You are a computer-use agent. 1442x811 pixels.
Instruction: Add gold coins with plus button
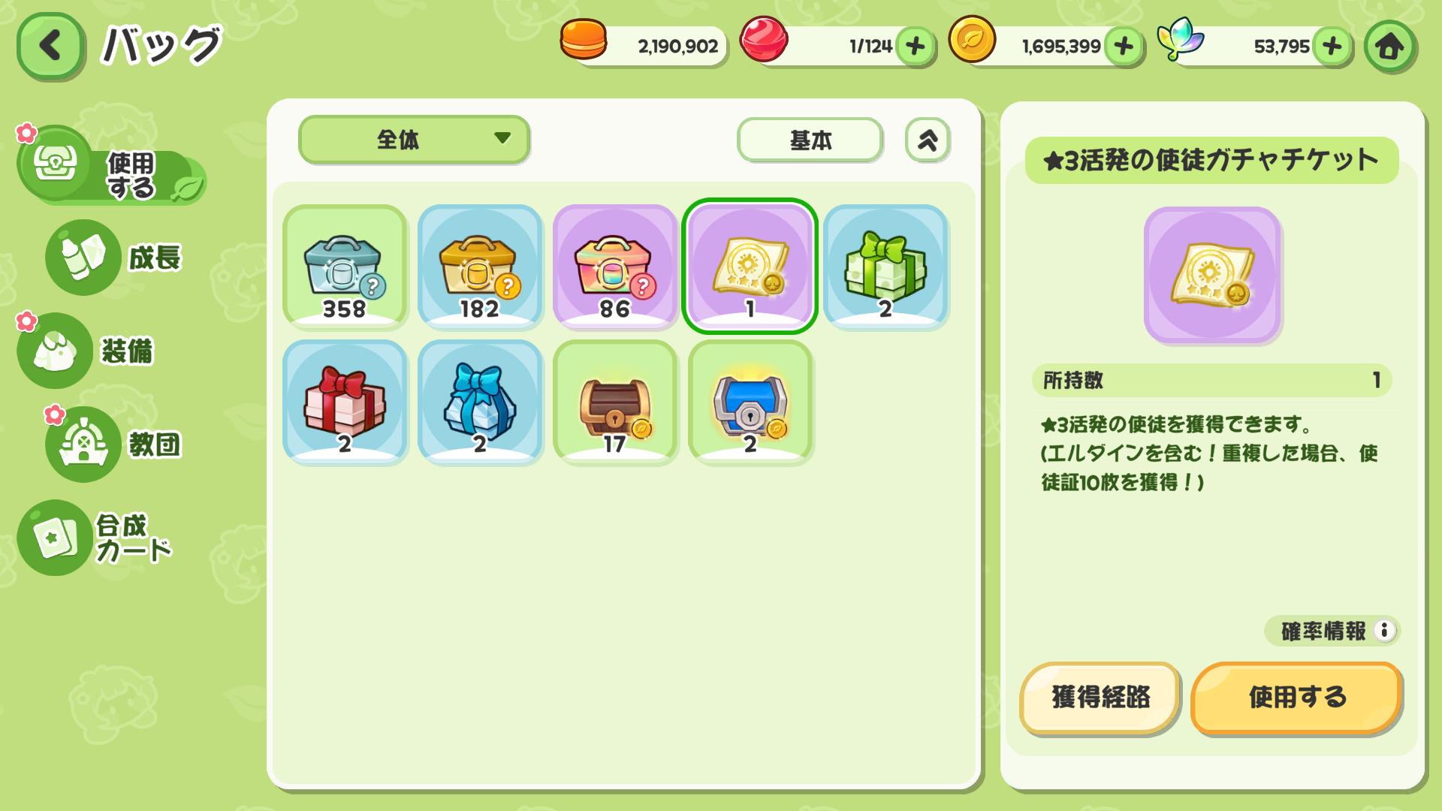(1124, 47)
